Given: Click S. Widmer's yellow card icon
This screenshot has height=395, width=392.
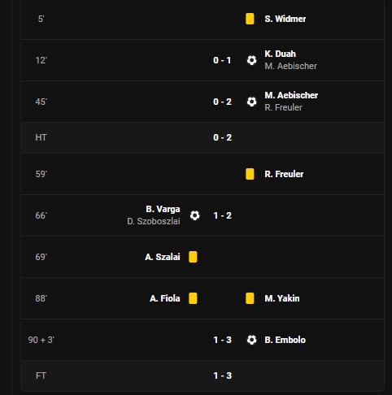Looking at the screenshot, I should coord(250,19).
